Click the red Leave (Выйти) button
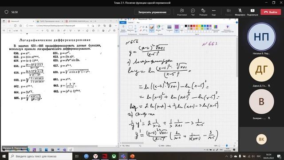284x160 pixels. [x=271, y=12]
